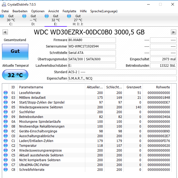Viewport: 178px width, 178px height.
Task: Open the Sprache(Language) menu
Action: [104, 11]
